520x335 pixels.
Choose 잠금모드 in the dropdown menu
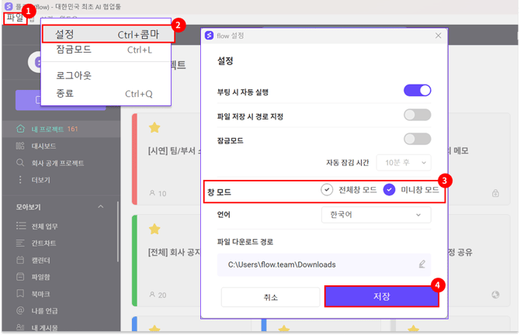point(74,50)
